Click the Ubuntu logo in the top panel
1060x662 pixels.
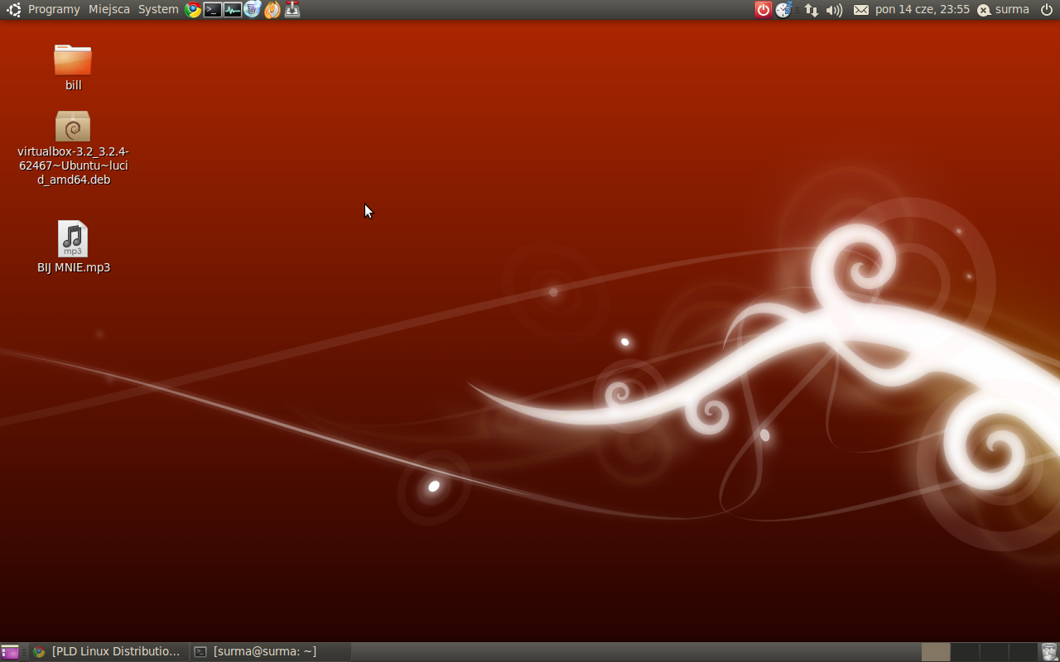[x=13, y=10]
